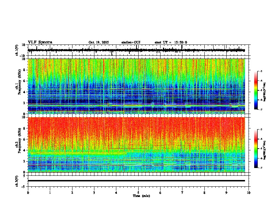Click the "station=OUI" header label
This screenshot has height=216, width=280.
tap(131, 42)
